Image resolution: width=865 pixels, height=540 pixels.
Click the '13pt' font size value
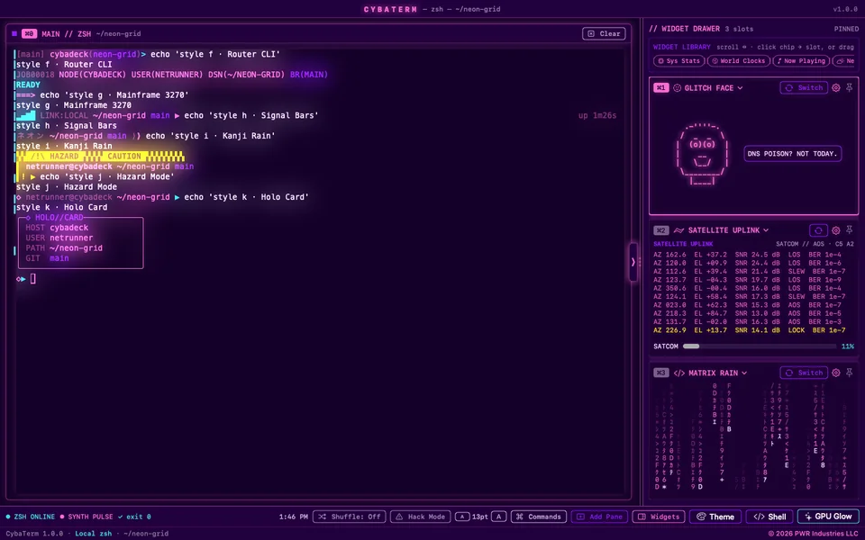click(480, 517)
